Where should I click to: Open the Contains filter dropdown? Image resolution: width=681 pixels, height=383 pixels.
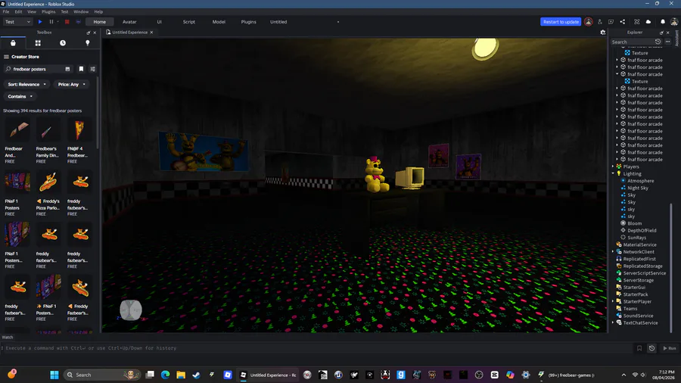(x=20, y=96)
